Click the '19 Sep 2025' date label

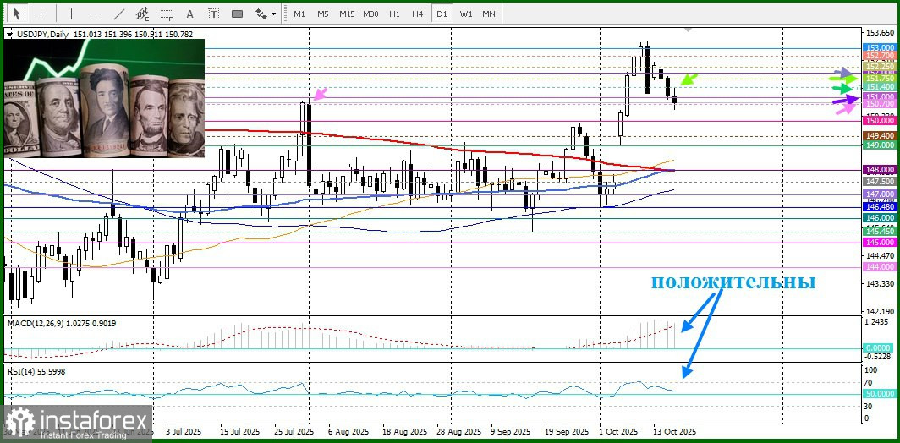(567, 431)
